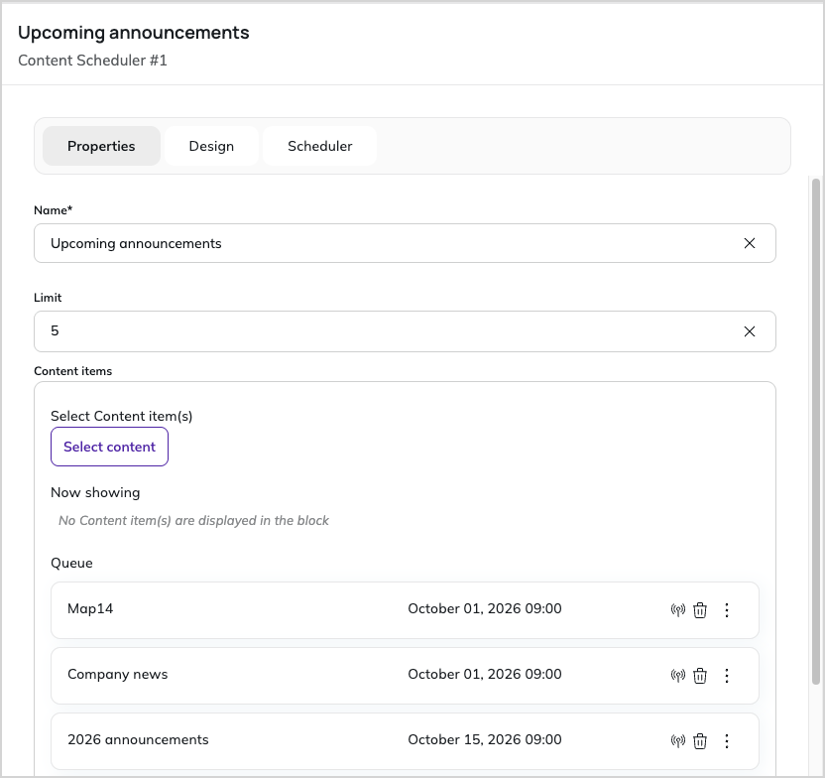Click the Name input field
The width and height of the screenshot is (825, 778).
(405, 243)
